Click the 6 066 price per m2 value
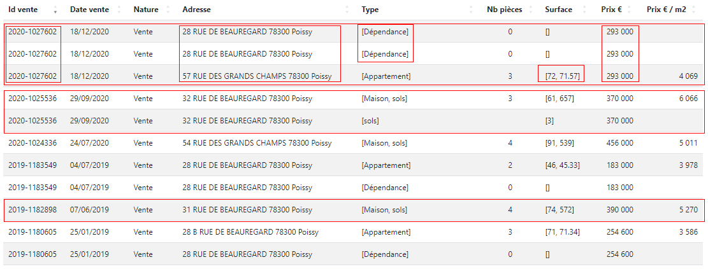The width and height of the screenshot is (708, 269). pos(688,99)
